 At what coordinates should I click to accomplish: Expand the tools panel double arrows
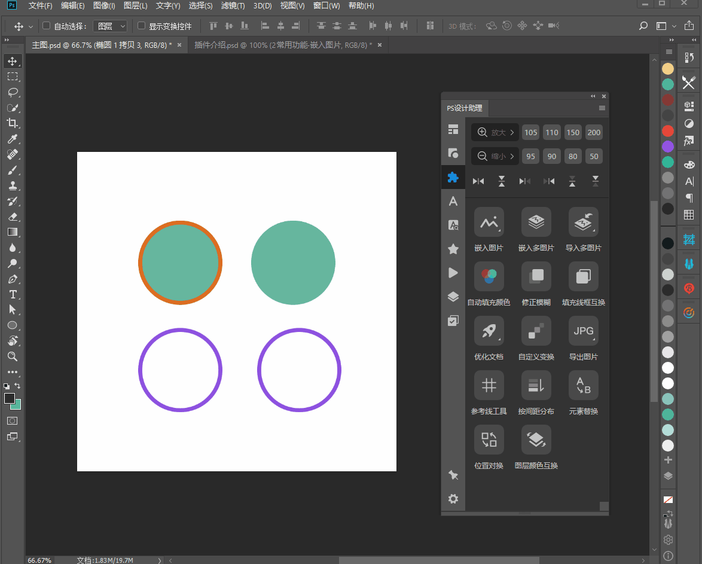pos(7,40)
